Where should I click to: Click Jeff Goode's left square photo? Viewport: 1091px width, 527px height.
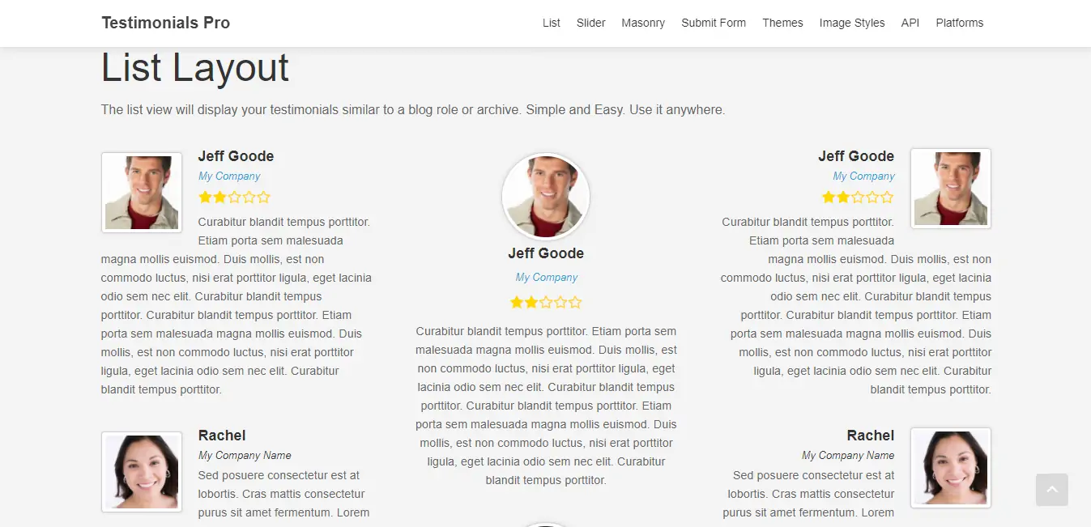click(142, 193)
